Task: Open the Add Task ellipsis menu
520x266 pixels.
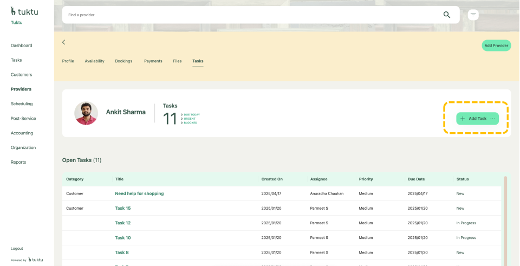Action: coord(493,119)
